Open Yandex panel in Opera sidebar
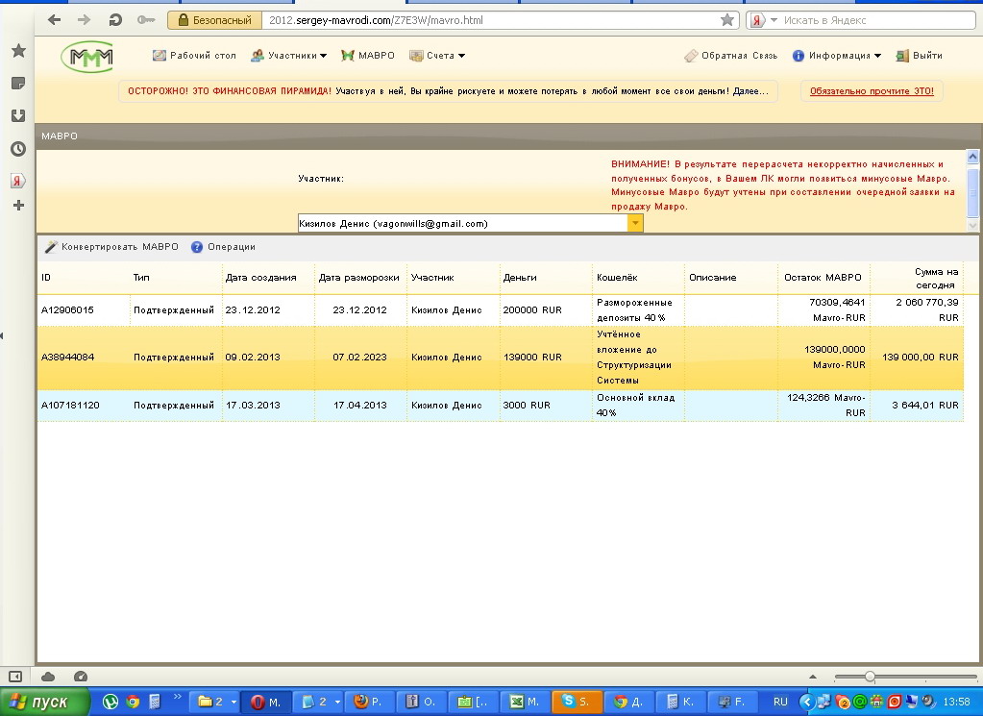The height and width of the screenshot is (716, 983). tap(18, 181)
